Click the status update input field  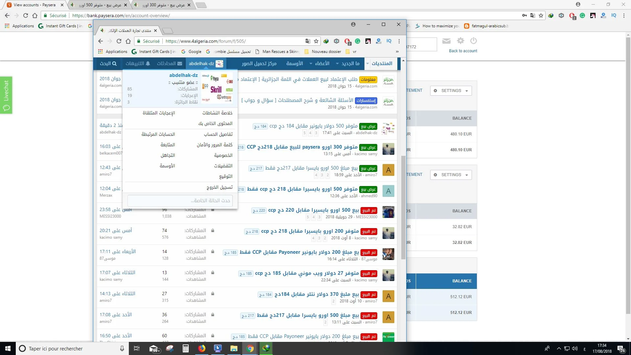pos(180,201)
